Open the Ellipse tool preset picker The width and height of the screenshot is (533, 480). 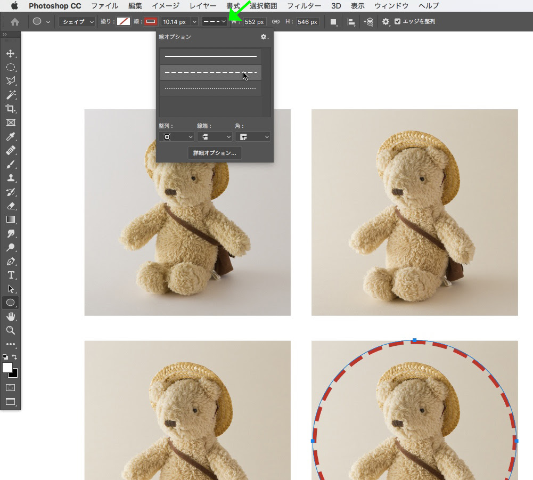click(48, 22)
